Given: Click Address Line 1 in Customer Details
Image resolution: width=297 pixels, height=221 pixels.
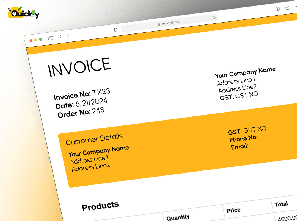Looking at the screenshot, I should click(89, 160).
